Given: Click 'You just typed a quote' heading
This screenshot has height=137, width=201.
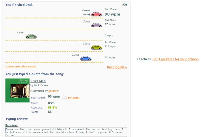Looking at the screenshot, I should pos(35,74).
